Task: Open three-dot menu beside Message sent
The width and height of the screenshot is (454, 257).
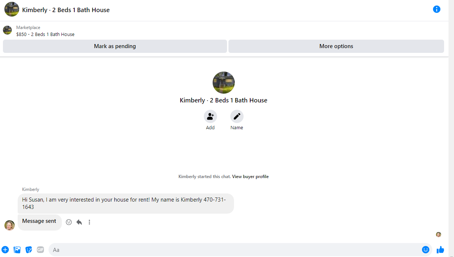Action: coord(89,222)
